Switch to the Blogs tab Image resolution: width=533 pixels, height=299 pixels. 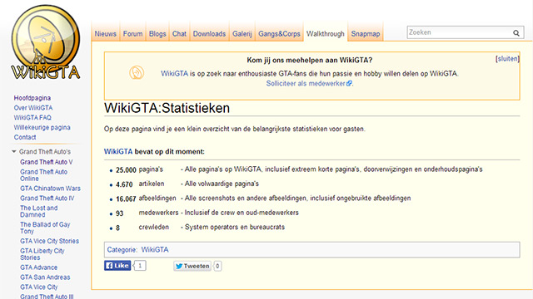coord(157,34)
